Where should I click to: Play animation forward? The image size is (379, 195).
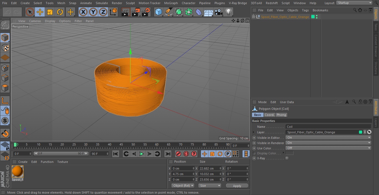142,154
